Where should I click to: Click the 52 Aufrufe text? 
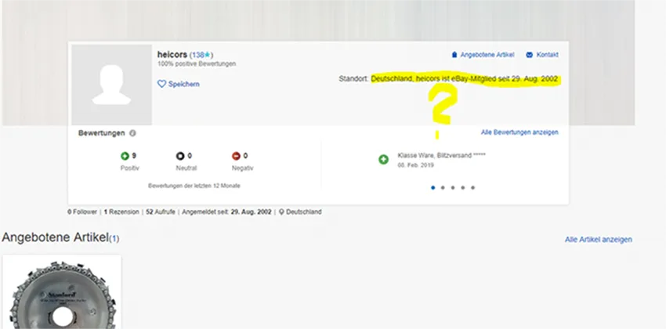point(161,211)
